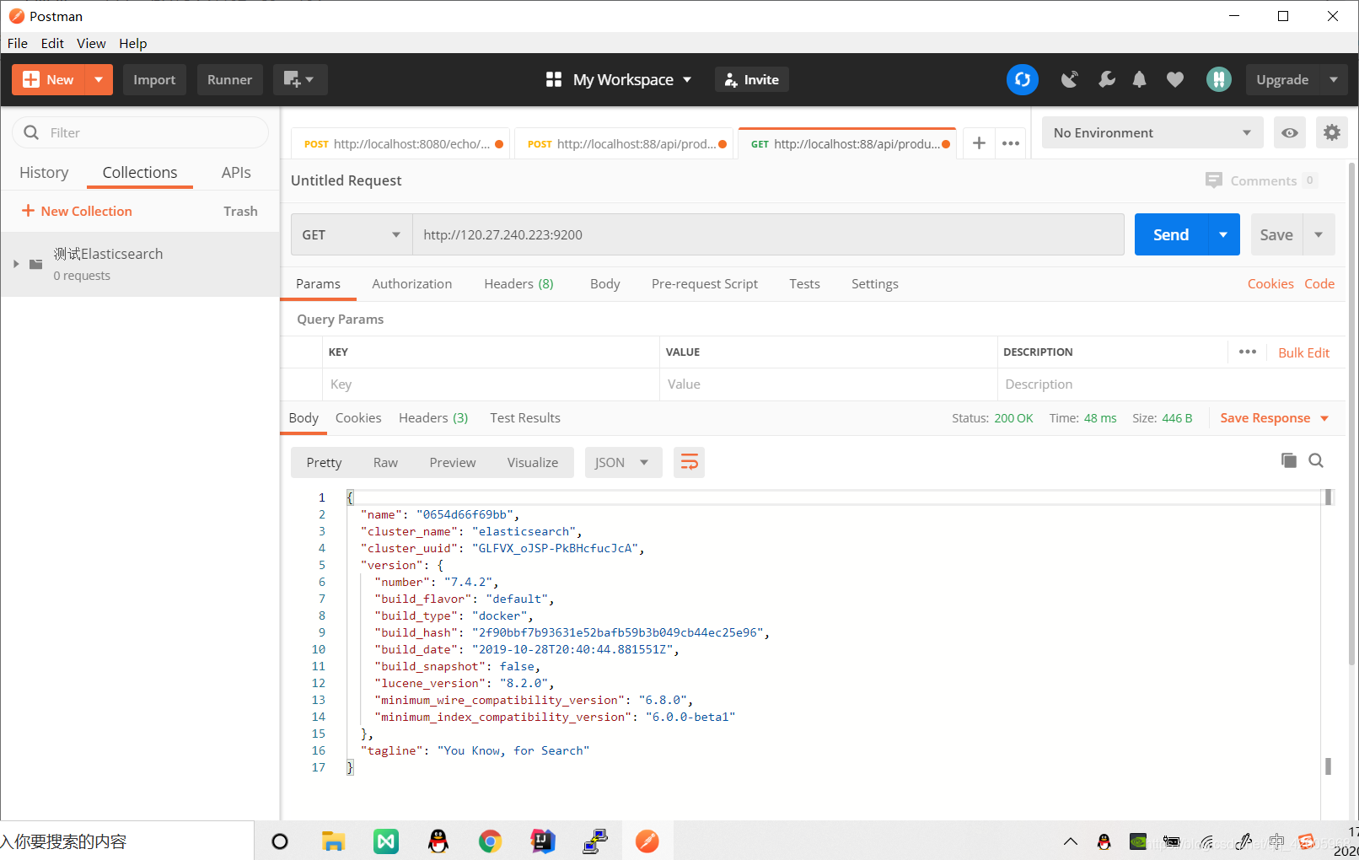Image resolution: width=1359 pixels, height=860 pixels.
Task: Click the sidebar Filter search field
Action: click(140, 132)
